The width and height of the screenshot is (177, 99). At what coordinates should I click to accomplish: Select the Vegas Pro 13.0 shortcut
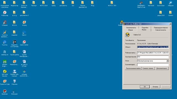tap(14, 44)
